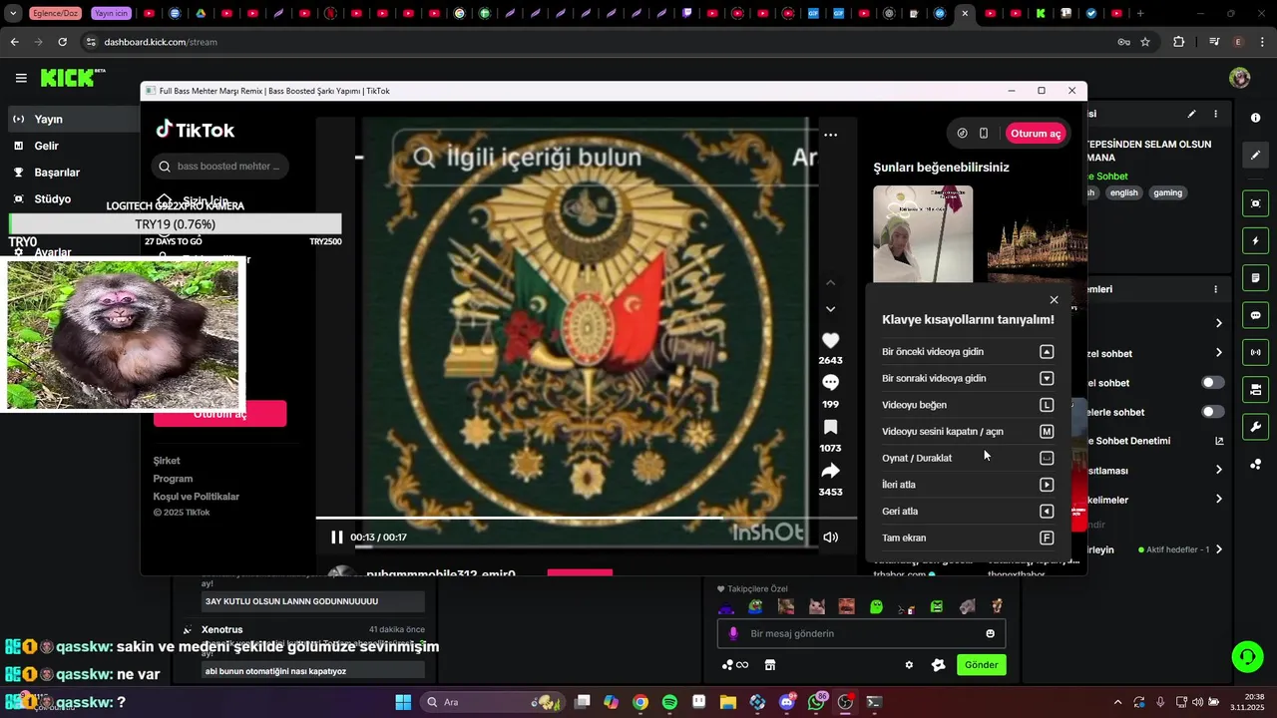Go to next TikTok video down chevron
The width and height of the screenshot is (1277, 718).
(830, 309)
